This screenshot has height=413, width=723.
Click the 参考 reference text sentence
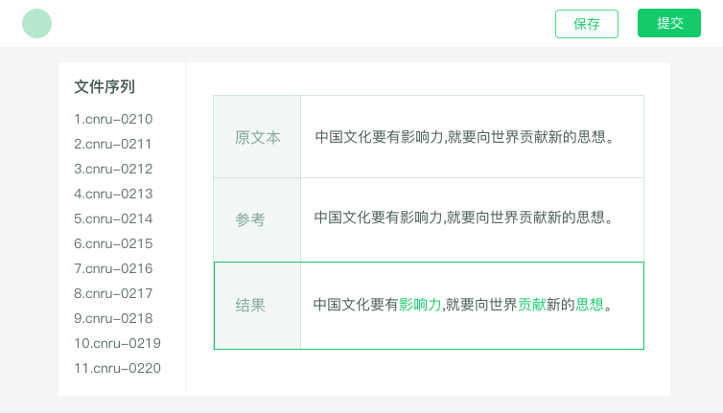[x=463, y=218]
